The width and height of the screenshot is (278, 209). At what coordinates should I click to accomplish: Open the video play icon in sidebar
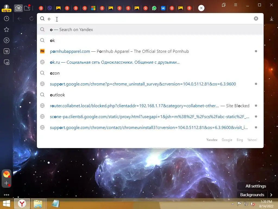7,40
